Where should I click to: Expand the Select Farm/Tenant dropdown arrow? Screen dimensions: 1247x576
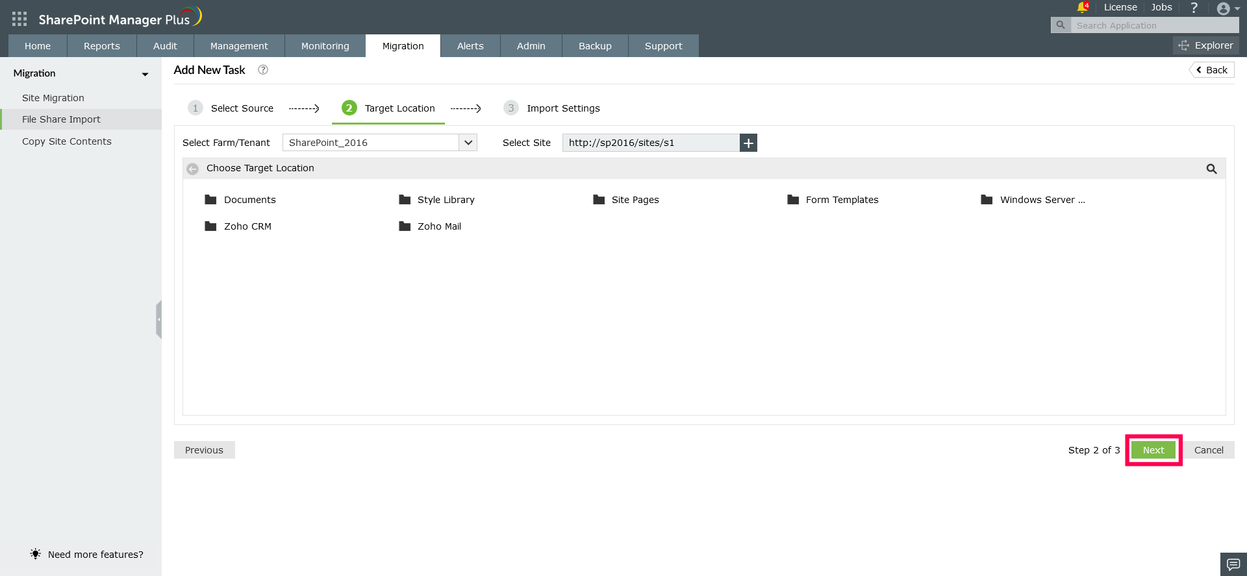click(x=468, y=143)
